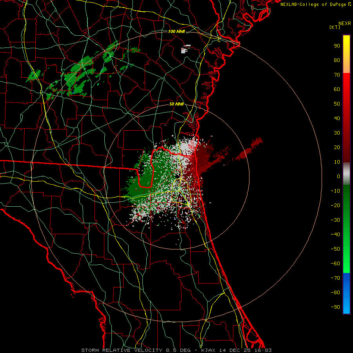
Task: Click the -20 value on the velocity scale
Action: [x=335, y=205]
